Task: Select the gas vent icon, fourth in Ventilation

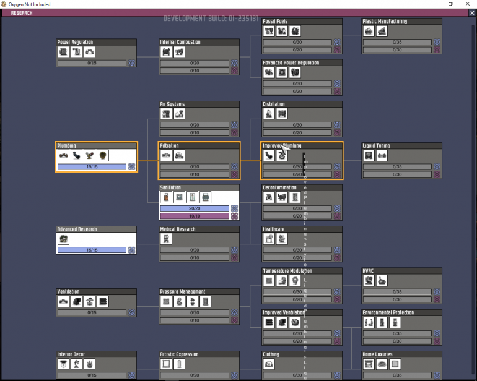Action: click(x=102, y=301)
